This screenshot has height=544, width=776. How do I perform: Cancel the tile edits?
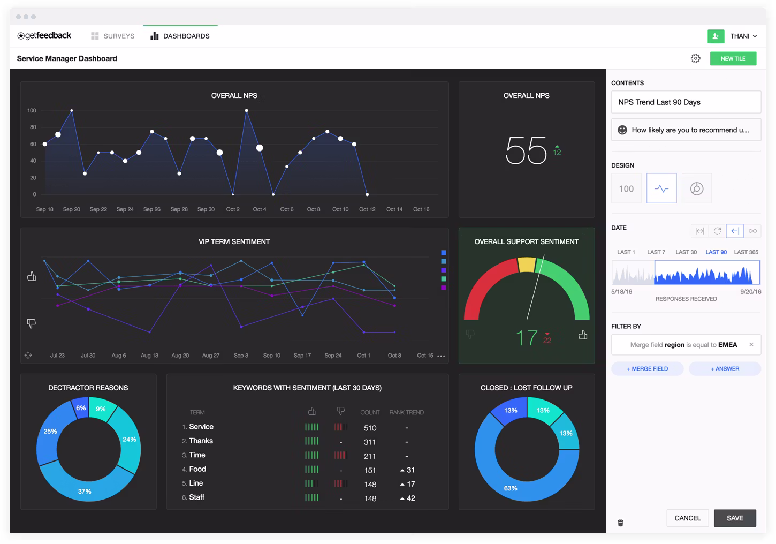(x=688, y=518)
